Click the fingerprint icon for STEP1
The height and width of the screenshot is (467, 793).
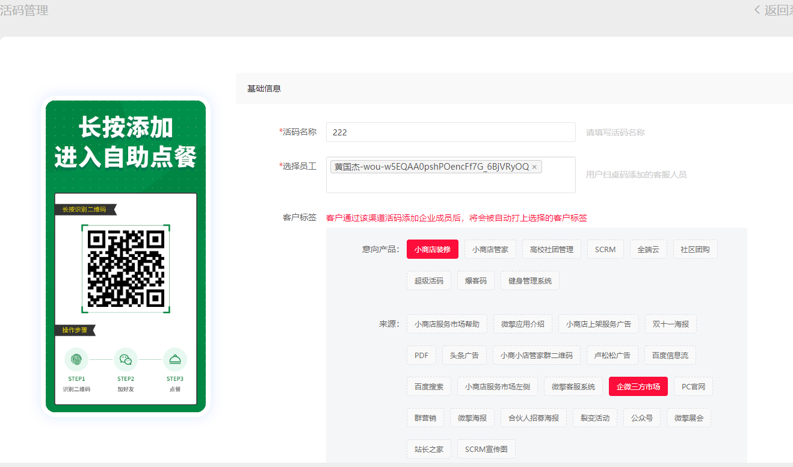point(76,359)
